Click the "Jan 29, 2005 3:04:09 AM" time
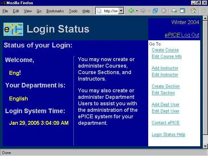208x156 pixels. click(x=39, y=123)
